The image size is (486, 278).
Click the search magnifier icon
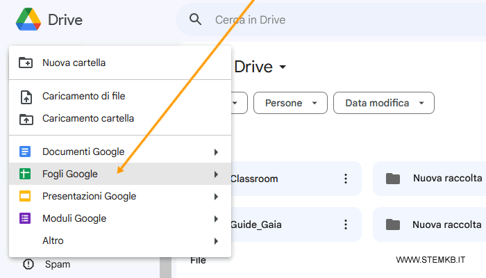click(196, 20)
